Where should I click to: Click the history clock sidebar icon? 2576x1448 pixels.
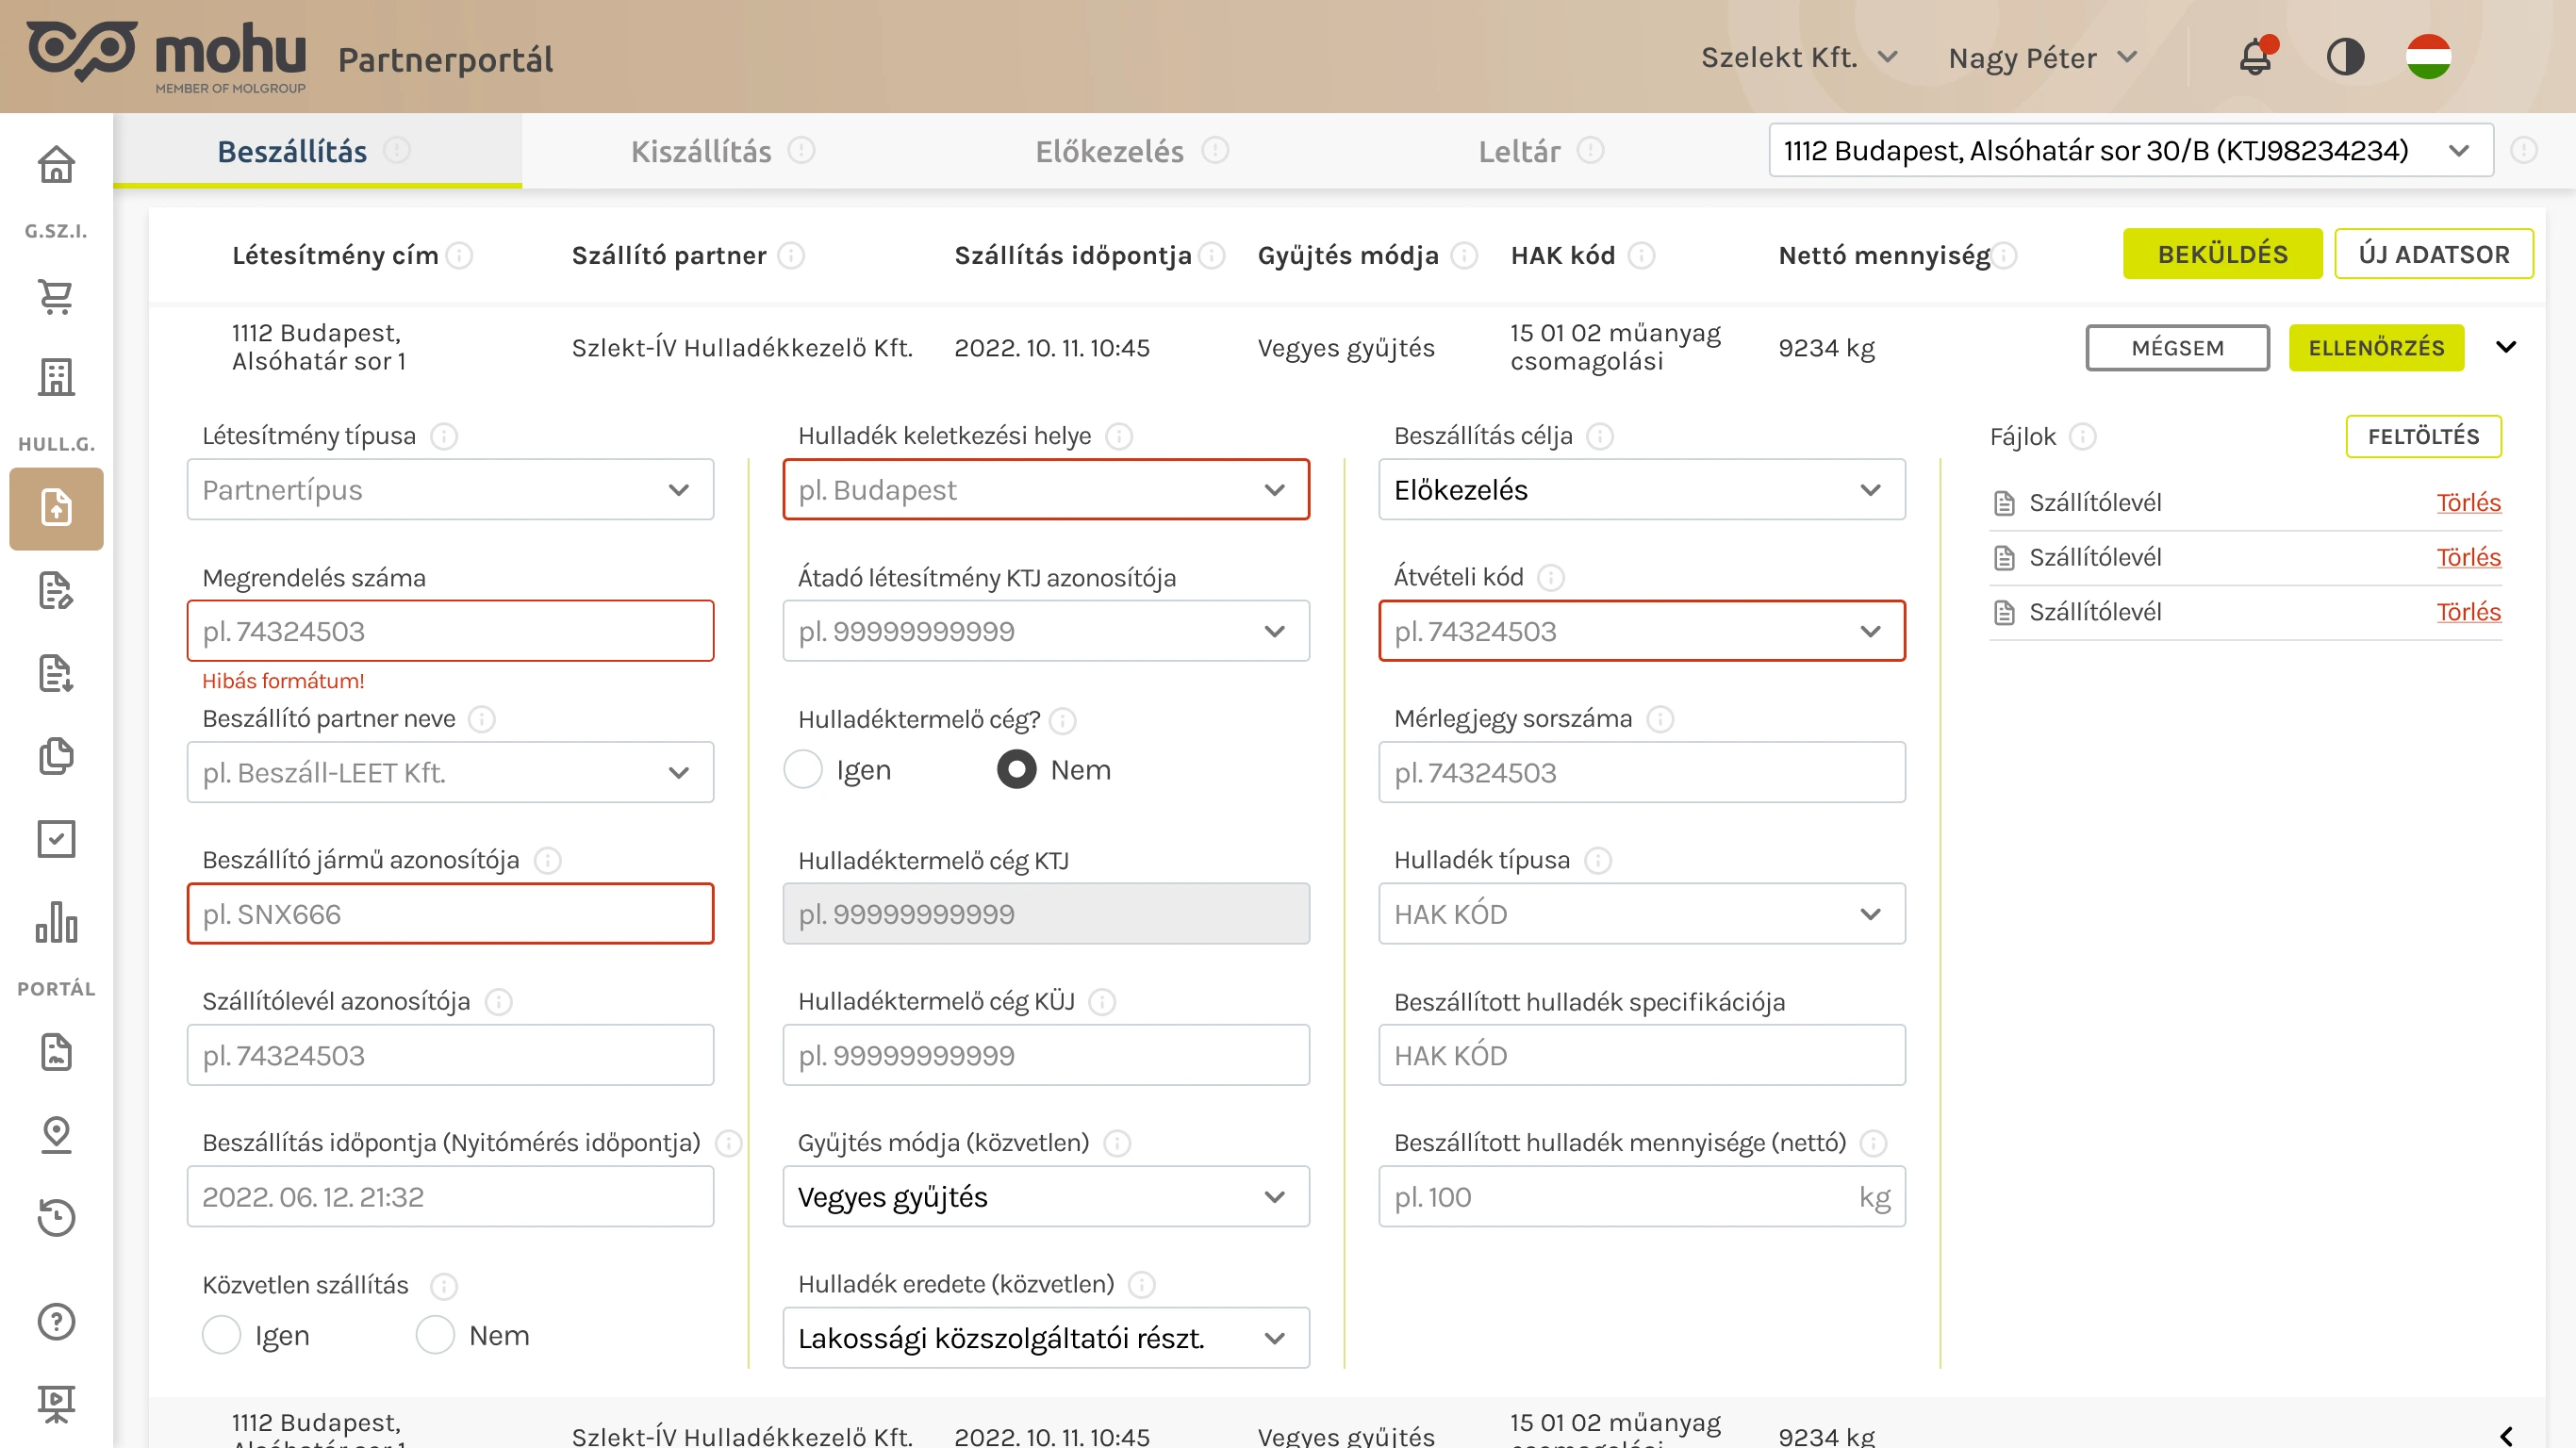(56, 1217)
